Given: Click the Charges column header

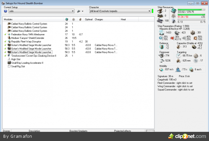Looking at the screenshot, I should 107,19.
